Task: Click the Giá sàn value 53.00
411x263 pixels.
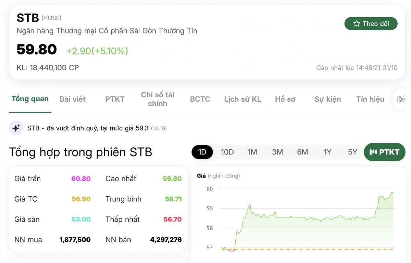Action: point(81,219)
